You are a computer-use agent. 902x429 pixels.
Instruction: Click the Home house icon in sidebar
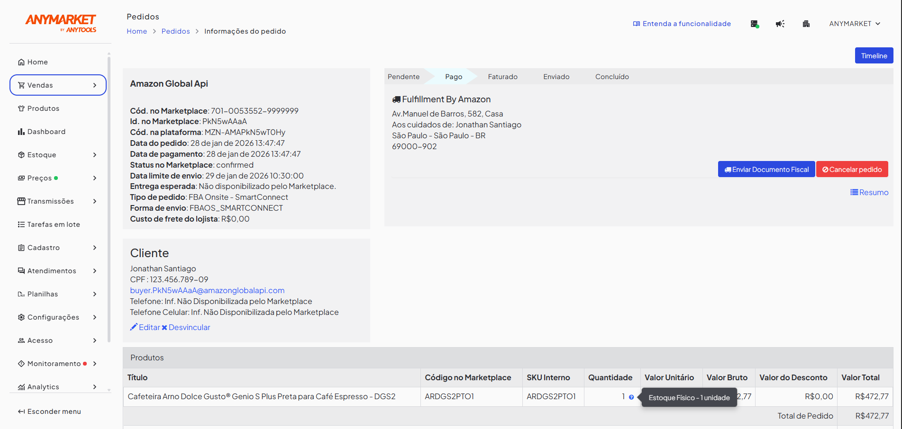pyautogui.click(x=21, y=62)
